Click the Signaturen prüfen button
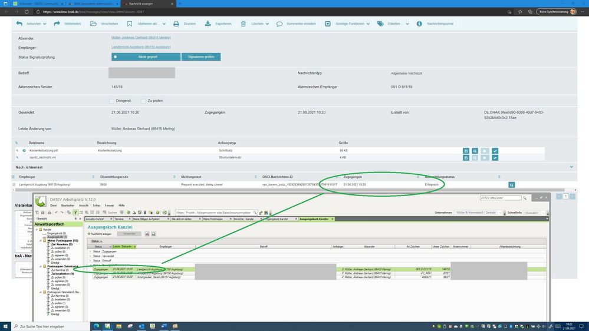The width and height of the screenshot is (589, 331). pos(200,57)
